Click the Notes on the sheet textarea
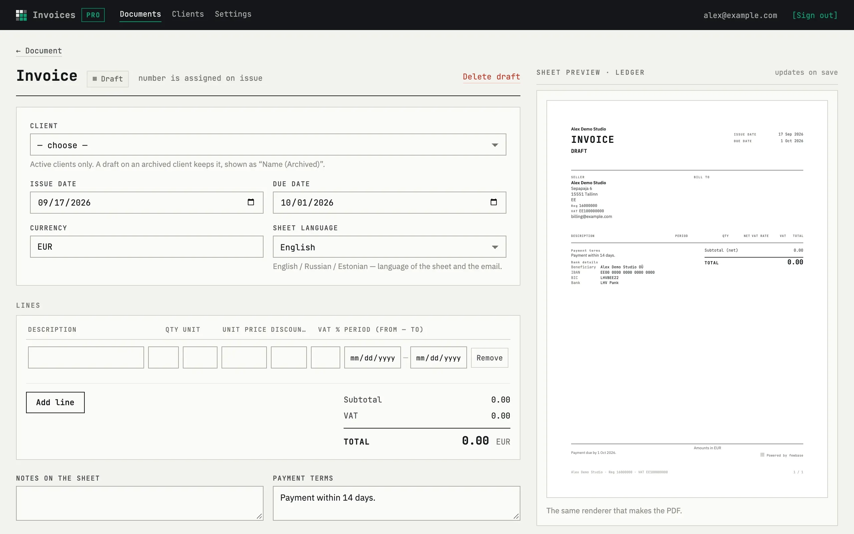 (140, 503)
